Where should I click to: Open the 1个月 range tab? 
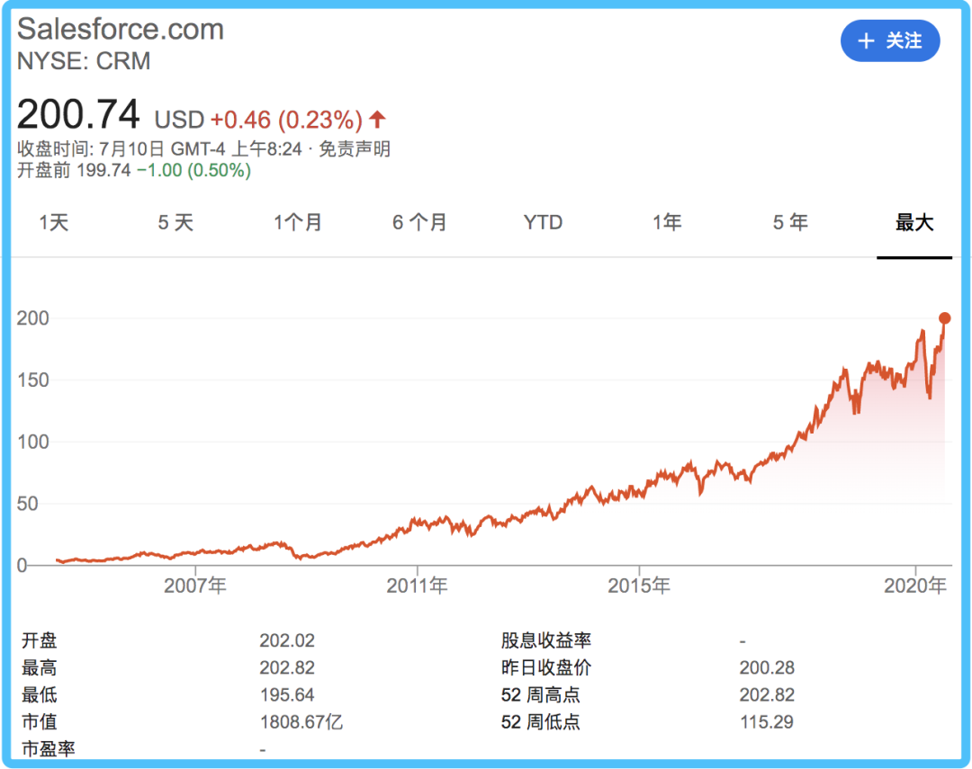[x=298, y=222]
